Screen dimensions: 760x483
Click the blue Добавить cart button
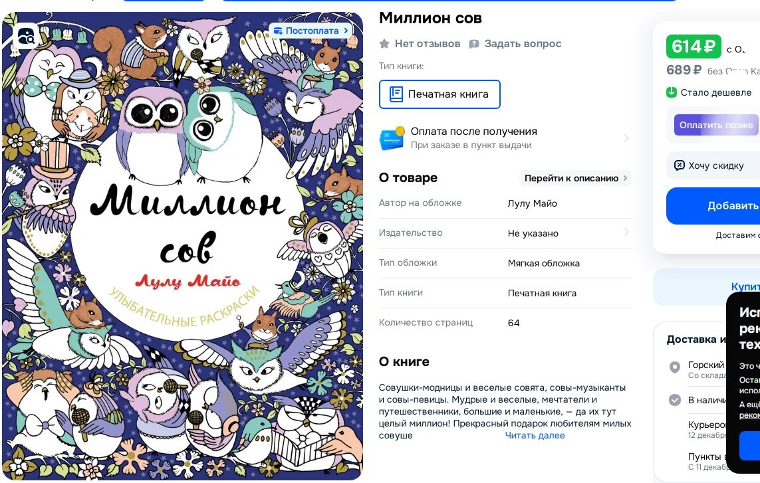(x=713, y=205)
